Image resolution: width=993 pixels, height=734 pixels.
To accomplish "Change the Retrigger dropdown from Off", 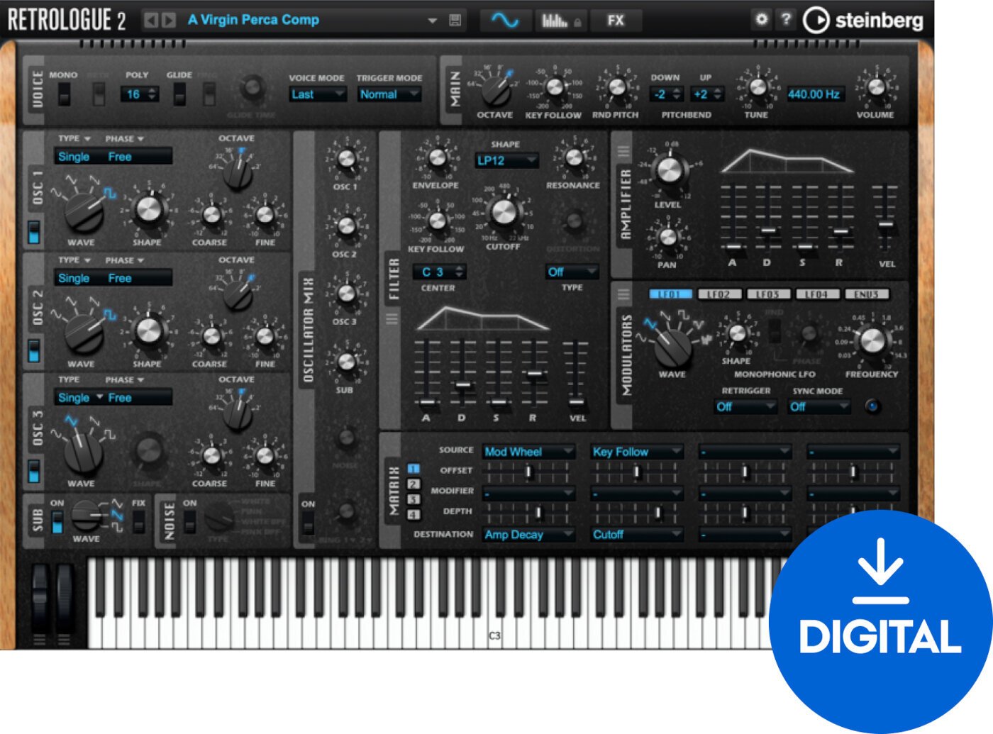I will (745, 407).
